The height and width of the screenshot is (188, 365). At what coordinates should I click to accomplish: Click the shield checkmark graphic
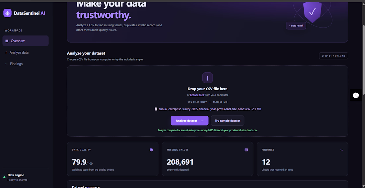pos(312,12)
